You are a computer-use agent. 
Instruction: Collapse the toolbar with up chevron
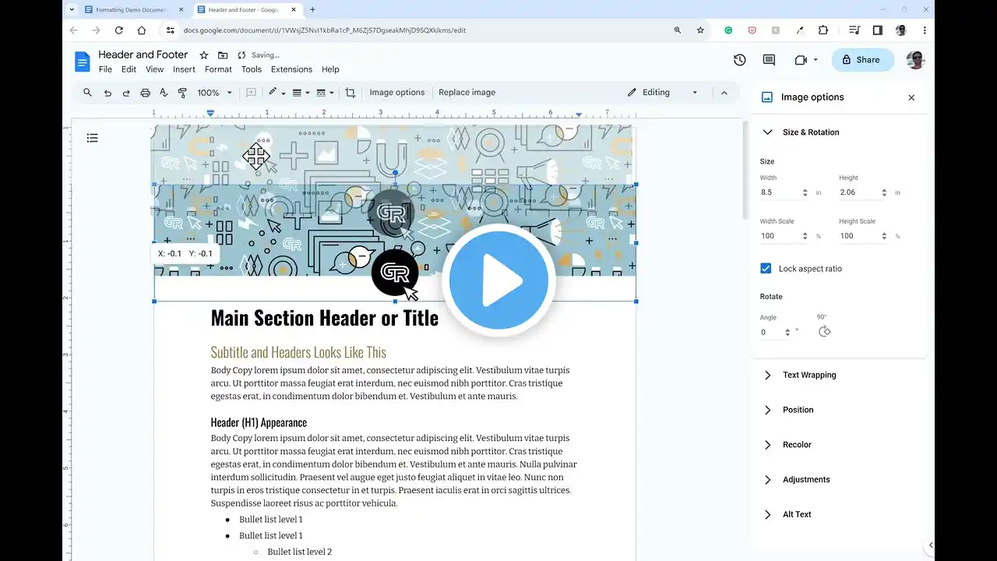pyautogui.click(x=724, y=93)
